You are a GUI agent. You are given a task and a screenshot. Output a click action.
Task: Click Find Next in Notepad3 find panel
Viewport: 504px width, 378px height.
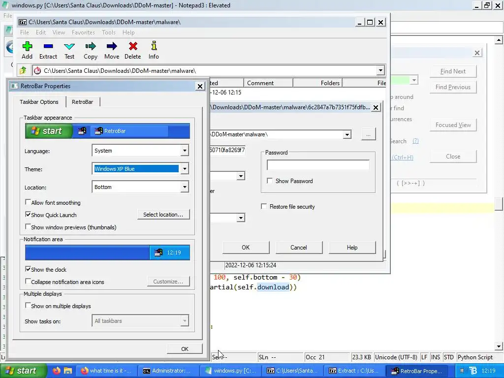pyautogui.click(x=453, y=71)
